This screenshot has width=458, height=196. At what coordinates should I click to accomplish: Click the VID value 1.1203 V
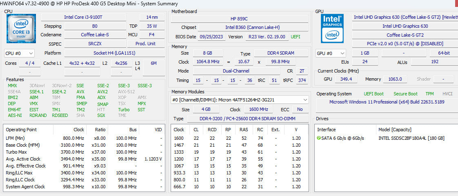(153, 159)
